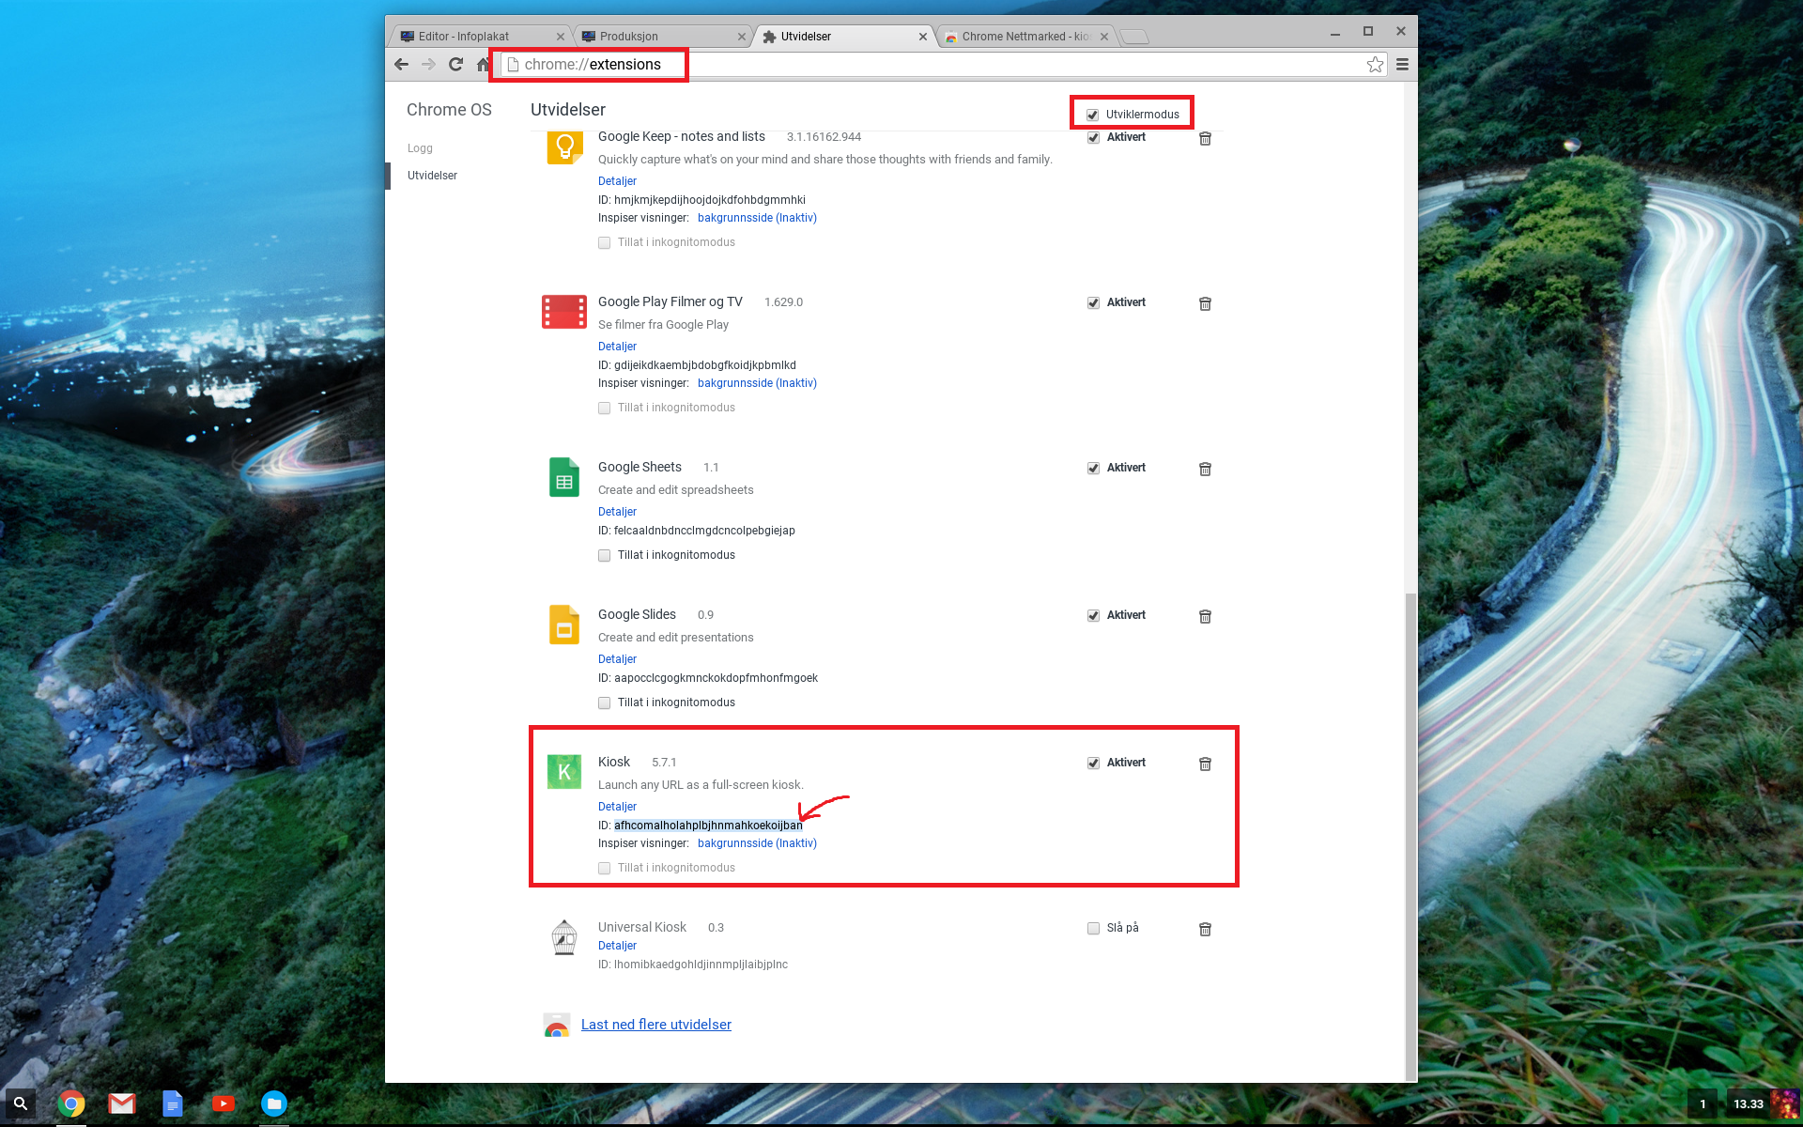Remove Universal Kiosk with trash icon
Screen dimensions: 1803x1127
tap(1205, 929)
